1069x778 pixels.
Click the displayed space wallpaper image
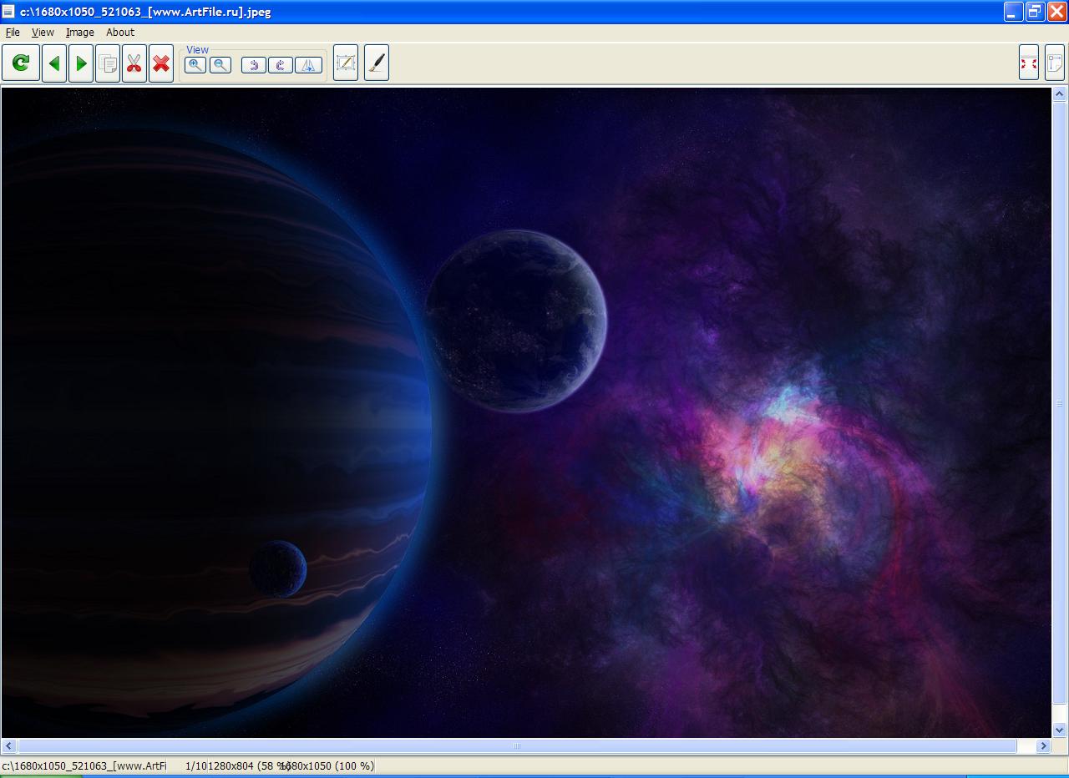coord(526,412)
